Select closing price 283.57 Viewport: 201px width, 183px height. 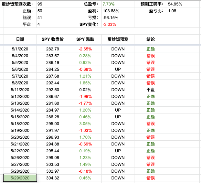(x=53, y=56)
